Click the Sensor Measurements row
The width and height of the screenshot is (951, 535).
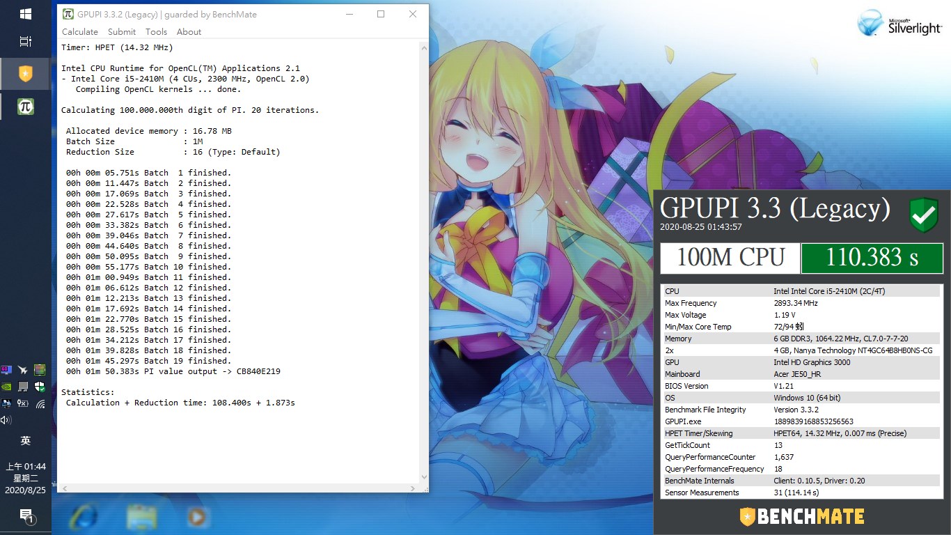click(x=801, y=493)
